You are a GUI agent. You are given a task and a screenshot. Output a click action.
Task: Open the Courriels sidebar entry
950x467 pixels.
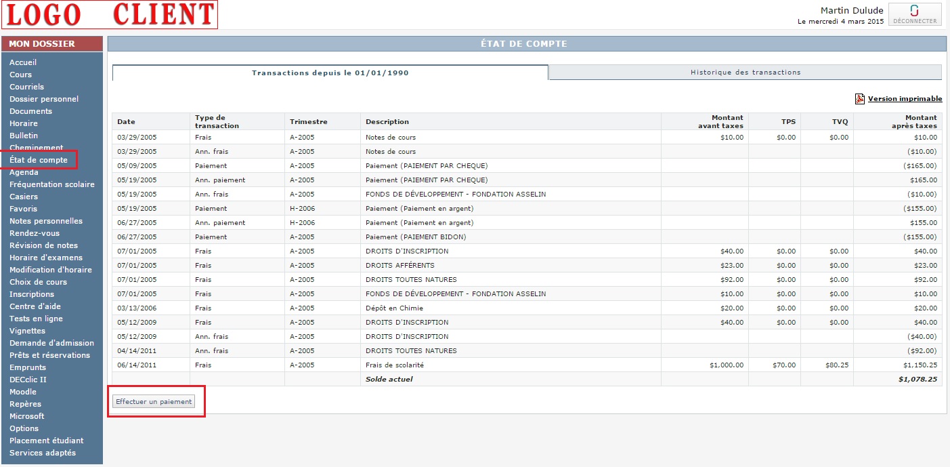point(26,87)
